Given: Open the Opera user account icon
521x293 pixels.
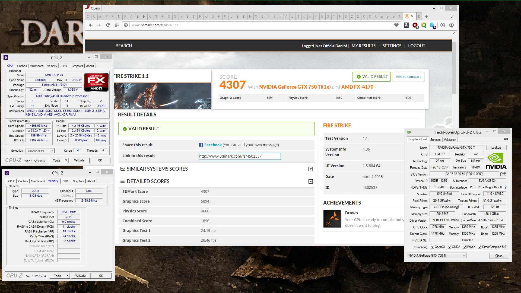Looking at the screenshot, I should coord(451,25).
